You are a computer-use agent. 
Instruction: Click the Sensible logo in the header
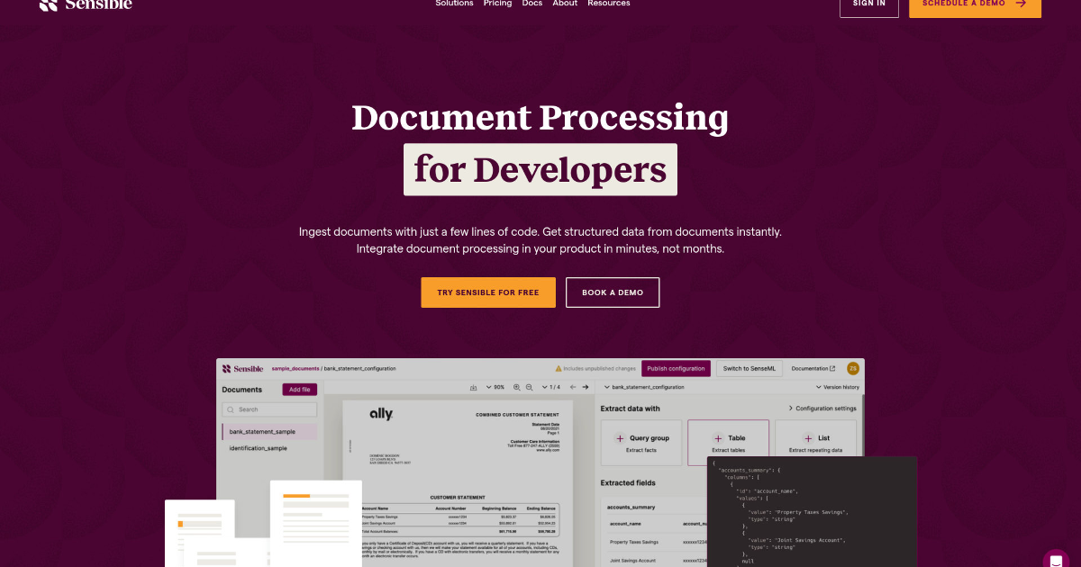tap(86, 4)
